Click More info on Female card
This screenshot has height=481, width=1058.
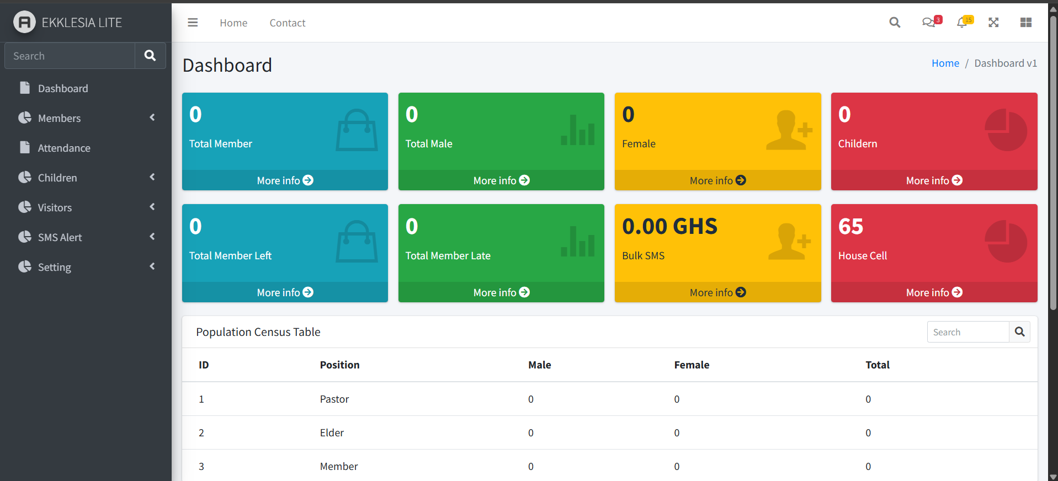717,180
